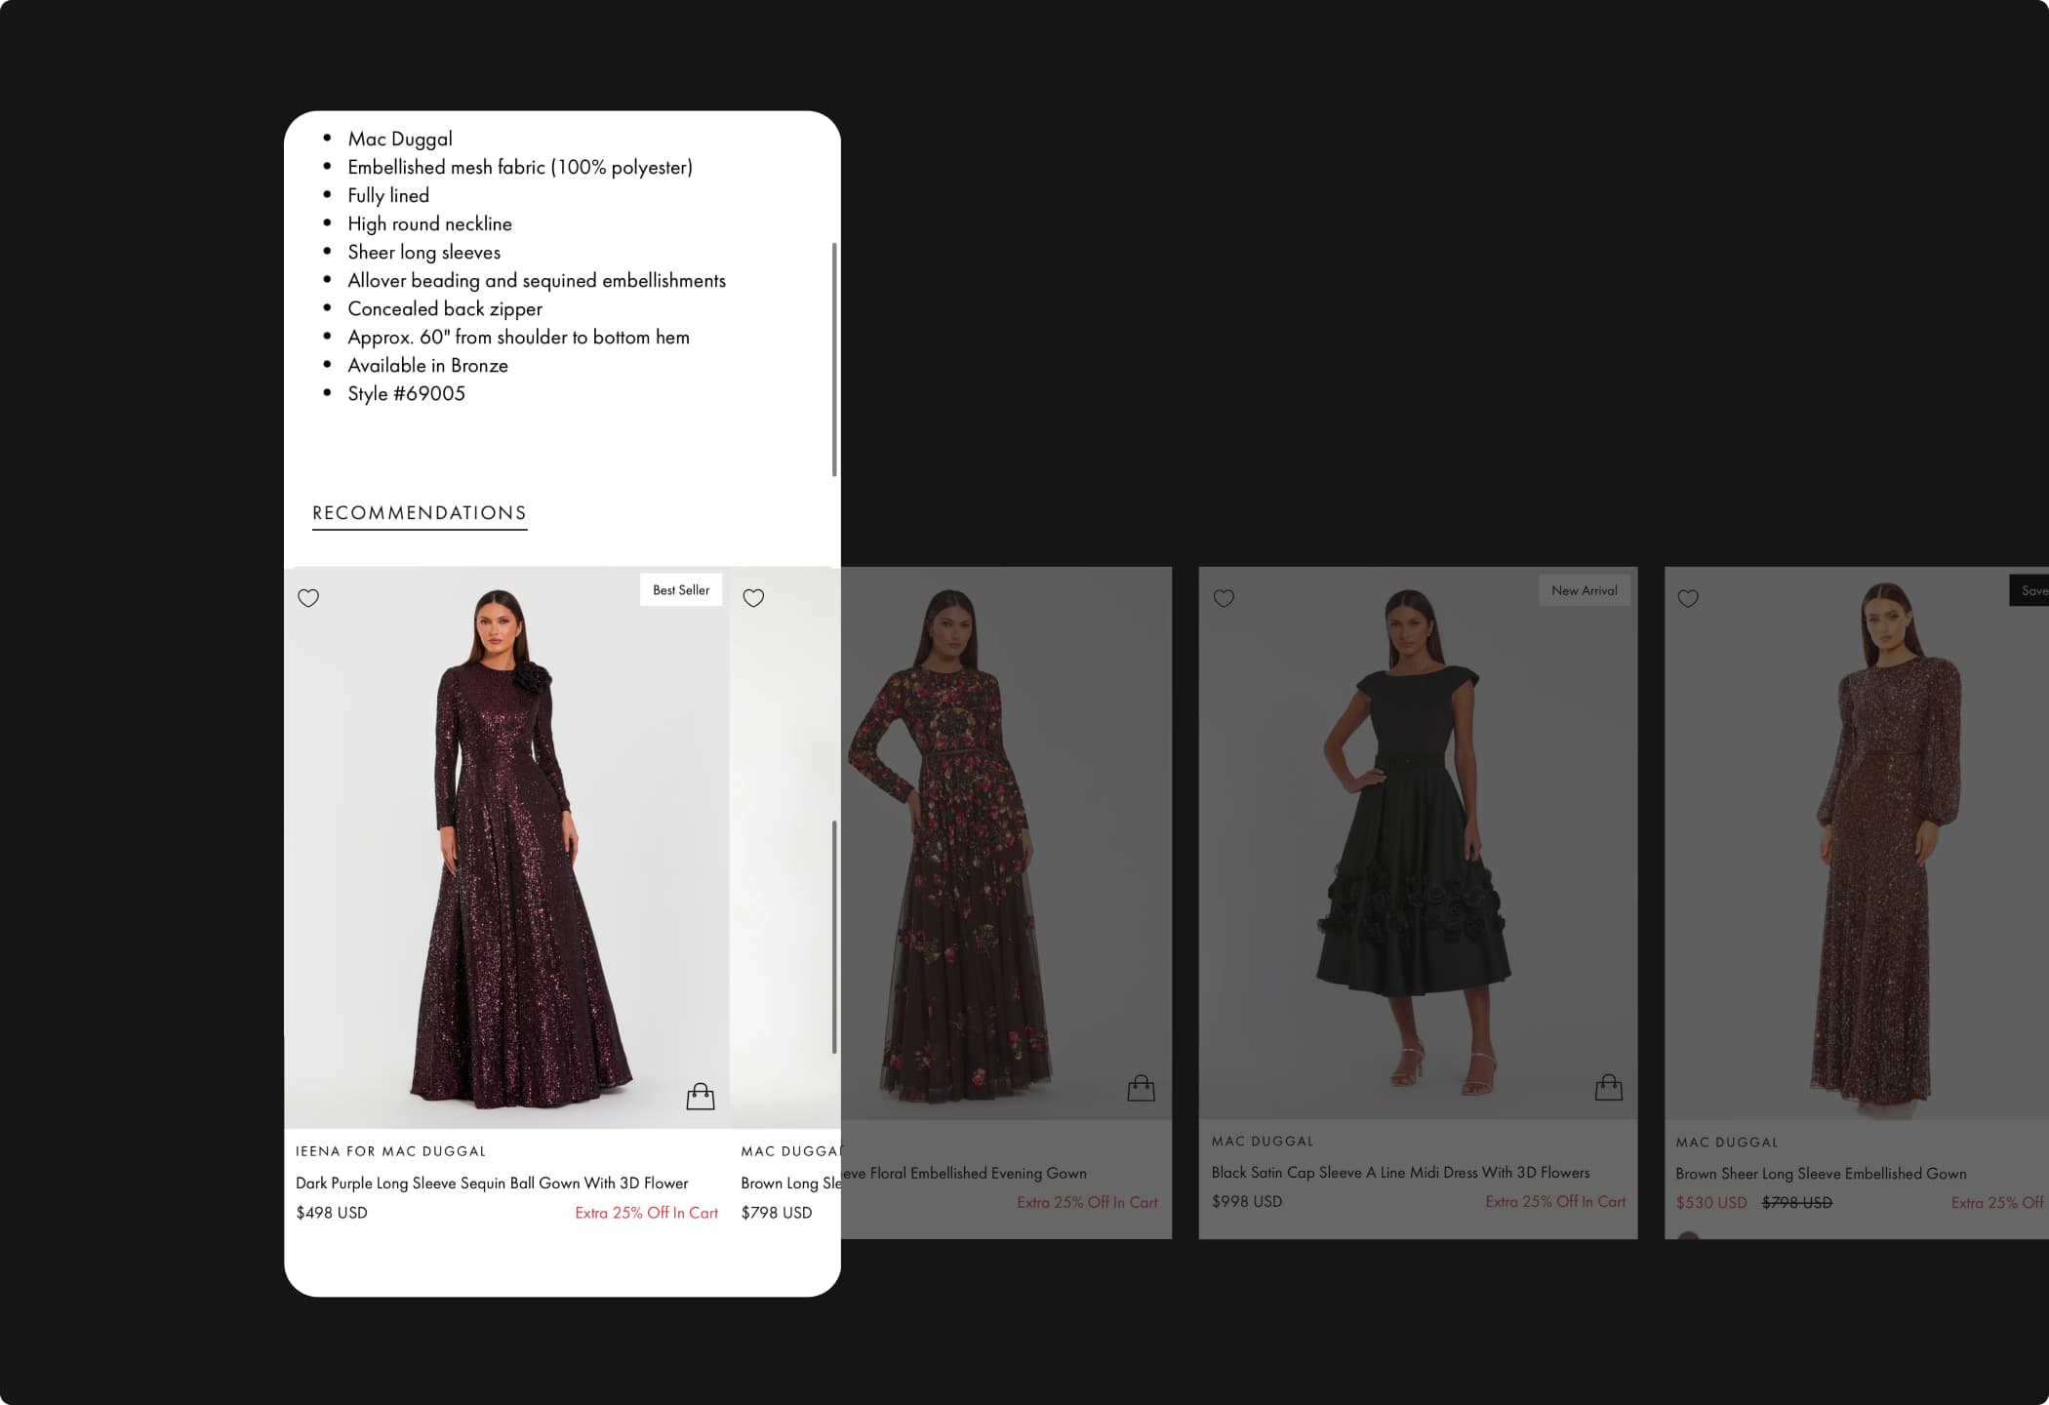Add Black Satin Midi Dress via bag icon
Viewport: 2049px width, 1405px height.
(x=1608, y=1087)
